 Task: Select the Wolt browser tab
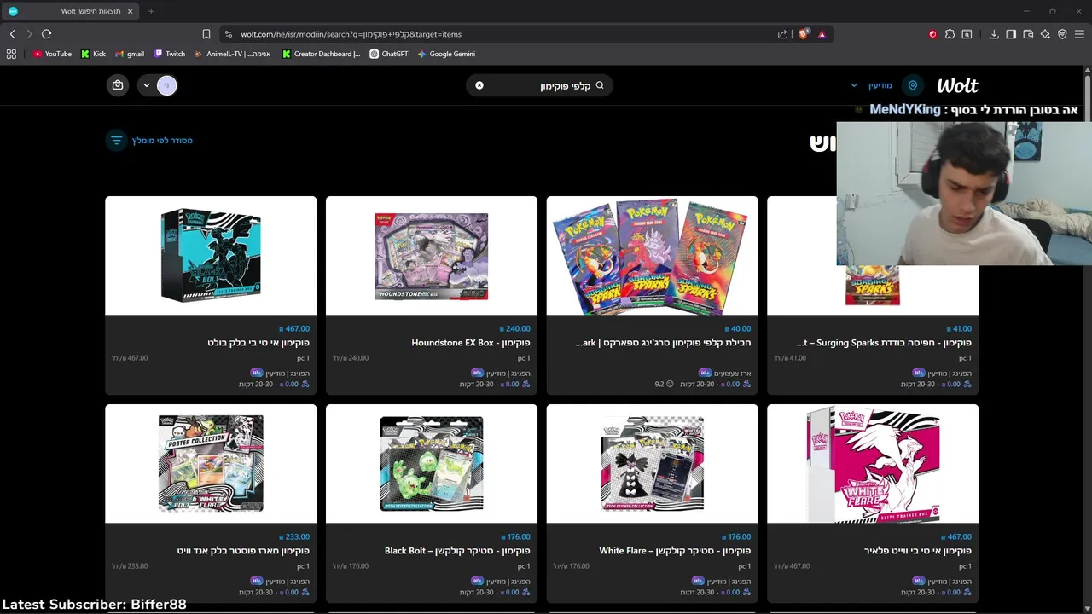(x=72, y=11)
